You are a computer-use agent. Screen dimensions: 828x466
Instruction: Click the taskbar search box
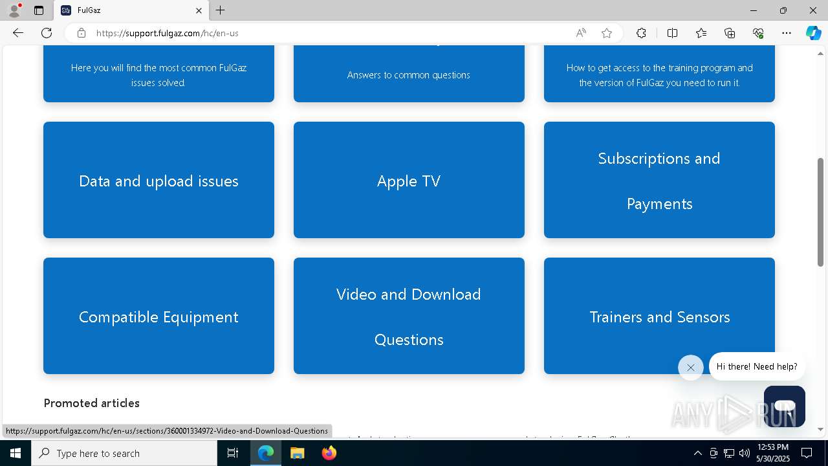(x=124, y=453)
